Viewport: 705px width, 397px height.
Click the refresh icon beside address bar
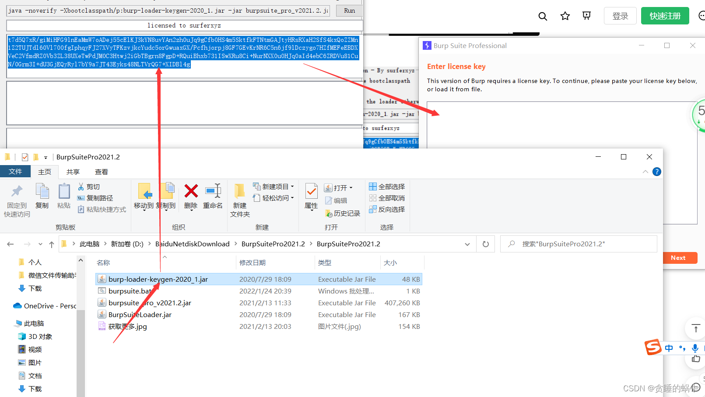[x=485, y=244]
